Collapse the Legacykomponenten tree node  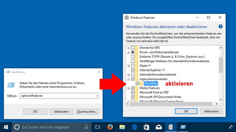(129, 79)
